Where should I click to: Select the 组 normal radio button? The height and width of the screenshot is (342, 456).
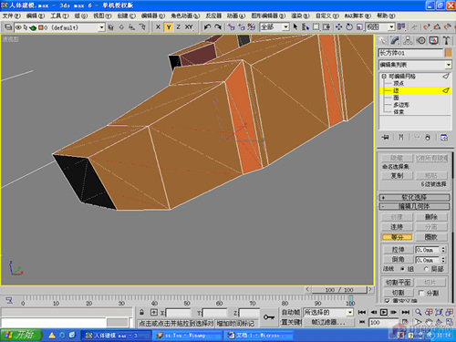pyautogui.click(x=402, y=269)
